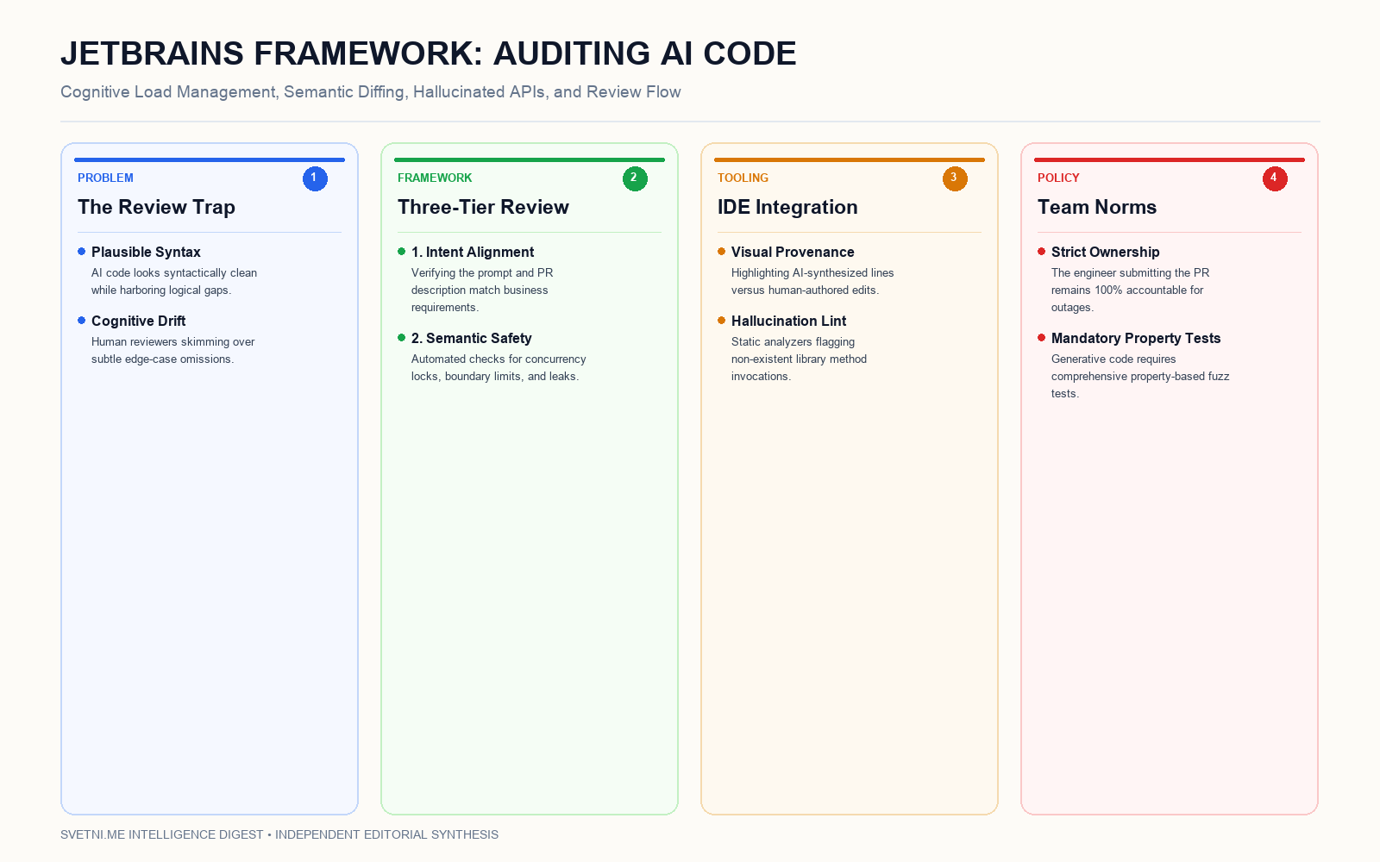This screenshot has height=862, width=1380.
Task: Click the red number 4 badge
Action: tap(1275, 178)
